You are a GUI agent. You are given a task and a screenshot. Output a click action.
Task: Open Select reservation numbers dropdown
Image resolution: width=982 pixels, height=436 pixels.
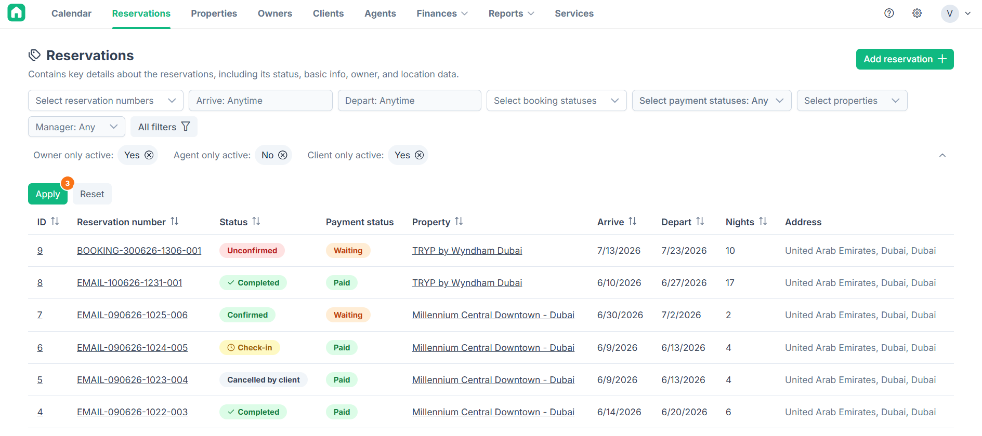[x=106, y=101]
